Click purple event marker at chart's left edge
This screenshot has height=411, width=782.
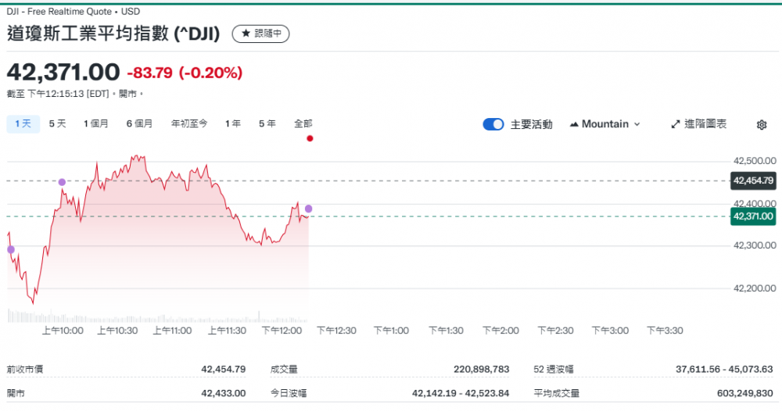point(10,249)
